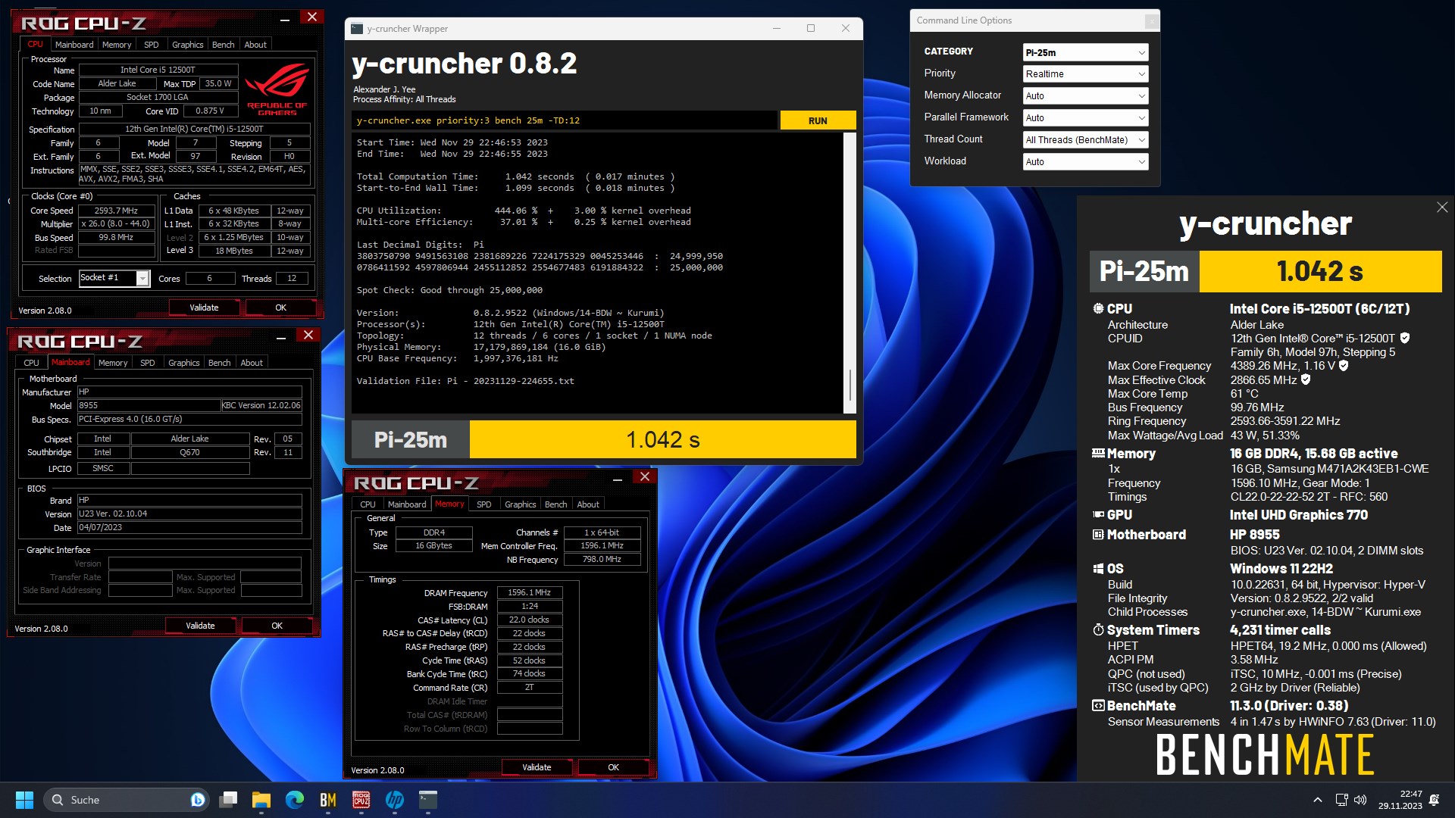This screenshot has height=818, width=1455.
Task: Click the CPU section icon in BenchMate panel
Action: tap(1098, 309)
